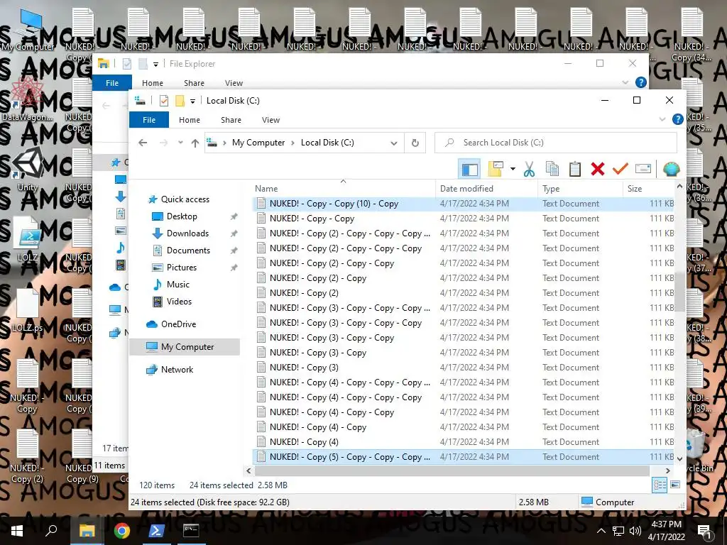
Task: Click Search Local Disk (C:) field
Action: (x=555, y=143)
